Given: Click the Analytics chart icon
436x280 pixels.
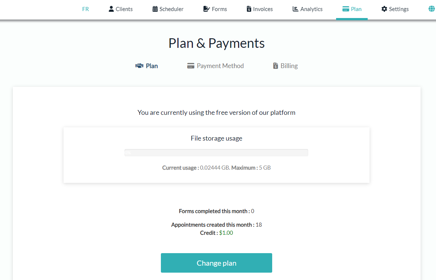Looking at the screenshot, I should (295, 9).
